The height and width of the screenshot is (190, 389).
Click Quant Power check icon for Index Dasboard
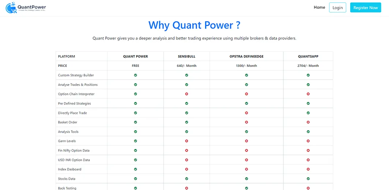pyautogui.click(x=136, y=169)
